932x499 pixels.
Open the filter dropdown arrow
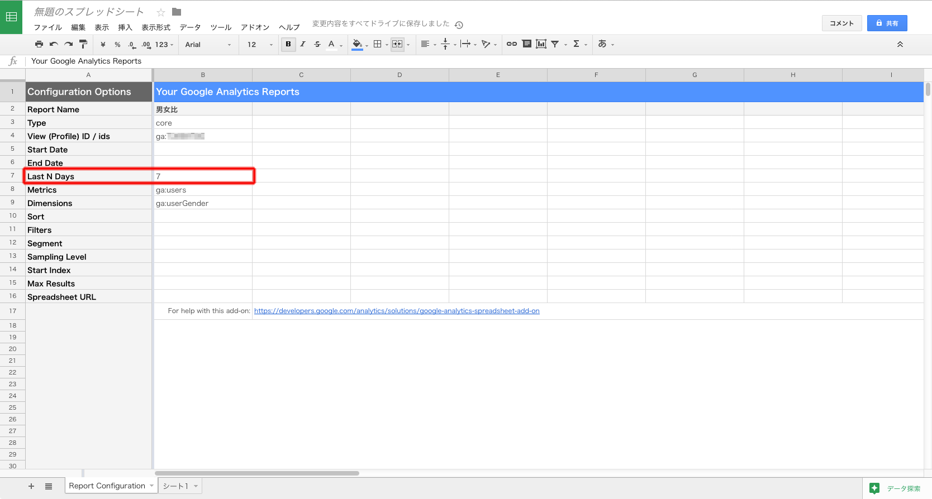[x=565, y=45]
